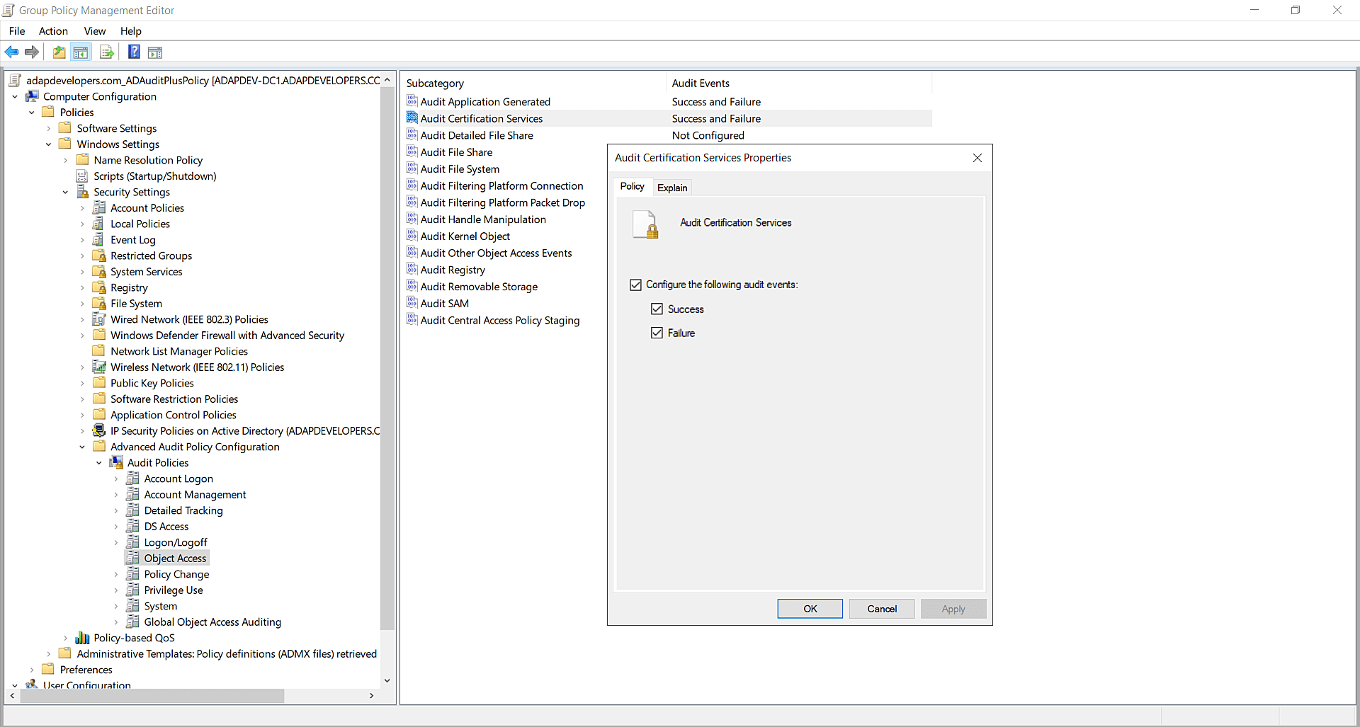
Task: Click the Export List toolbar icon
Action: (106, 52)
